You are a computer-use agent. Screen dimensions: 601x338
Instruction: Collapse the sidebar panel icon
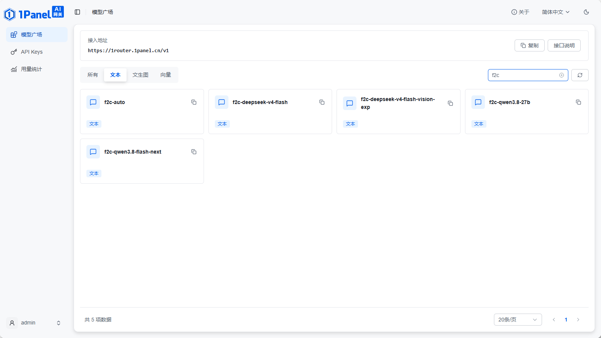point(77,12)
